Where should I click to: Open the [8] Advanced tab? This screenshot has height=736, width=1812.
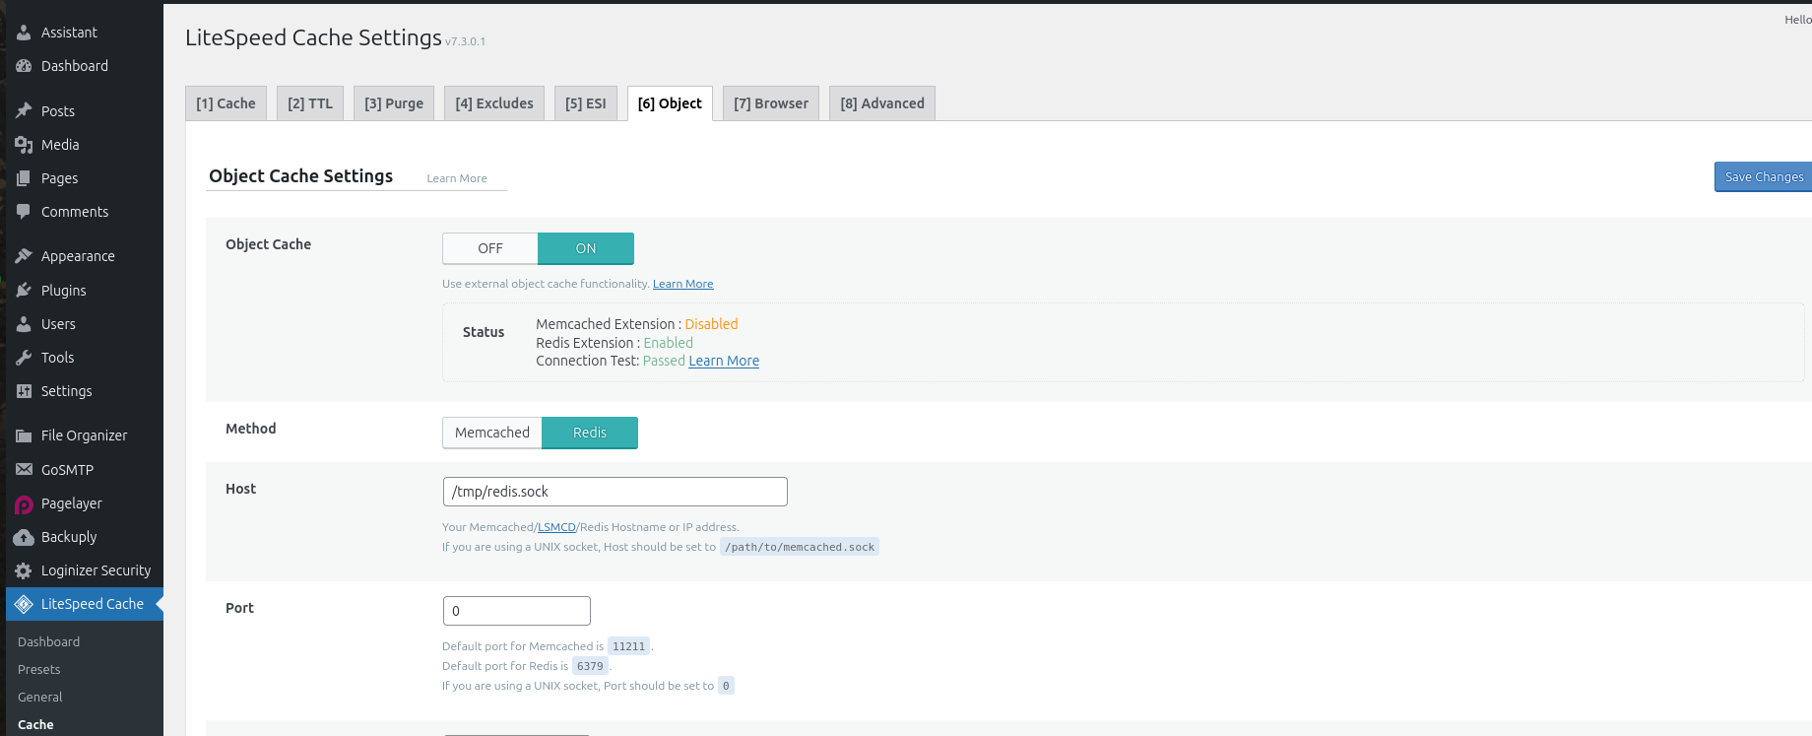pos(882,103)
